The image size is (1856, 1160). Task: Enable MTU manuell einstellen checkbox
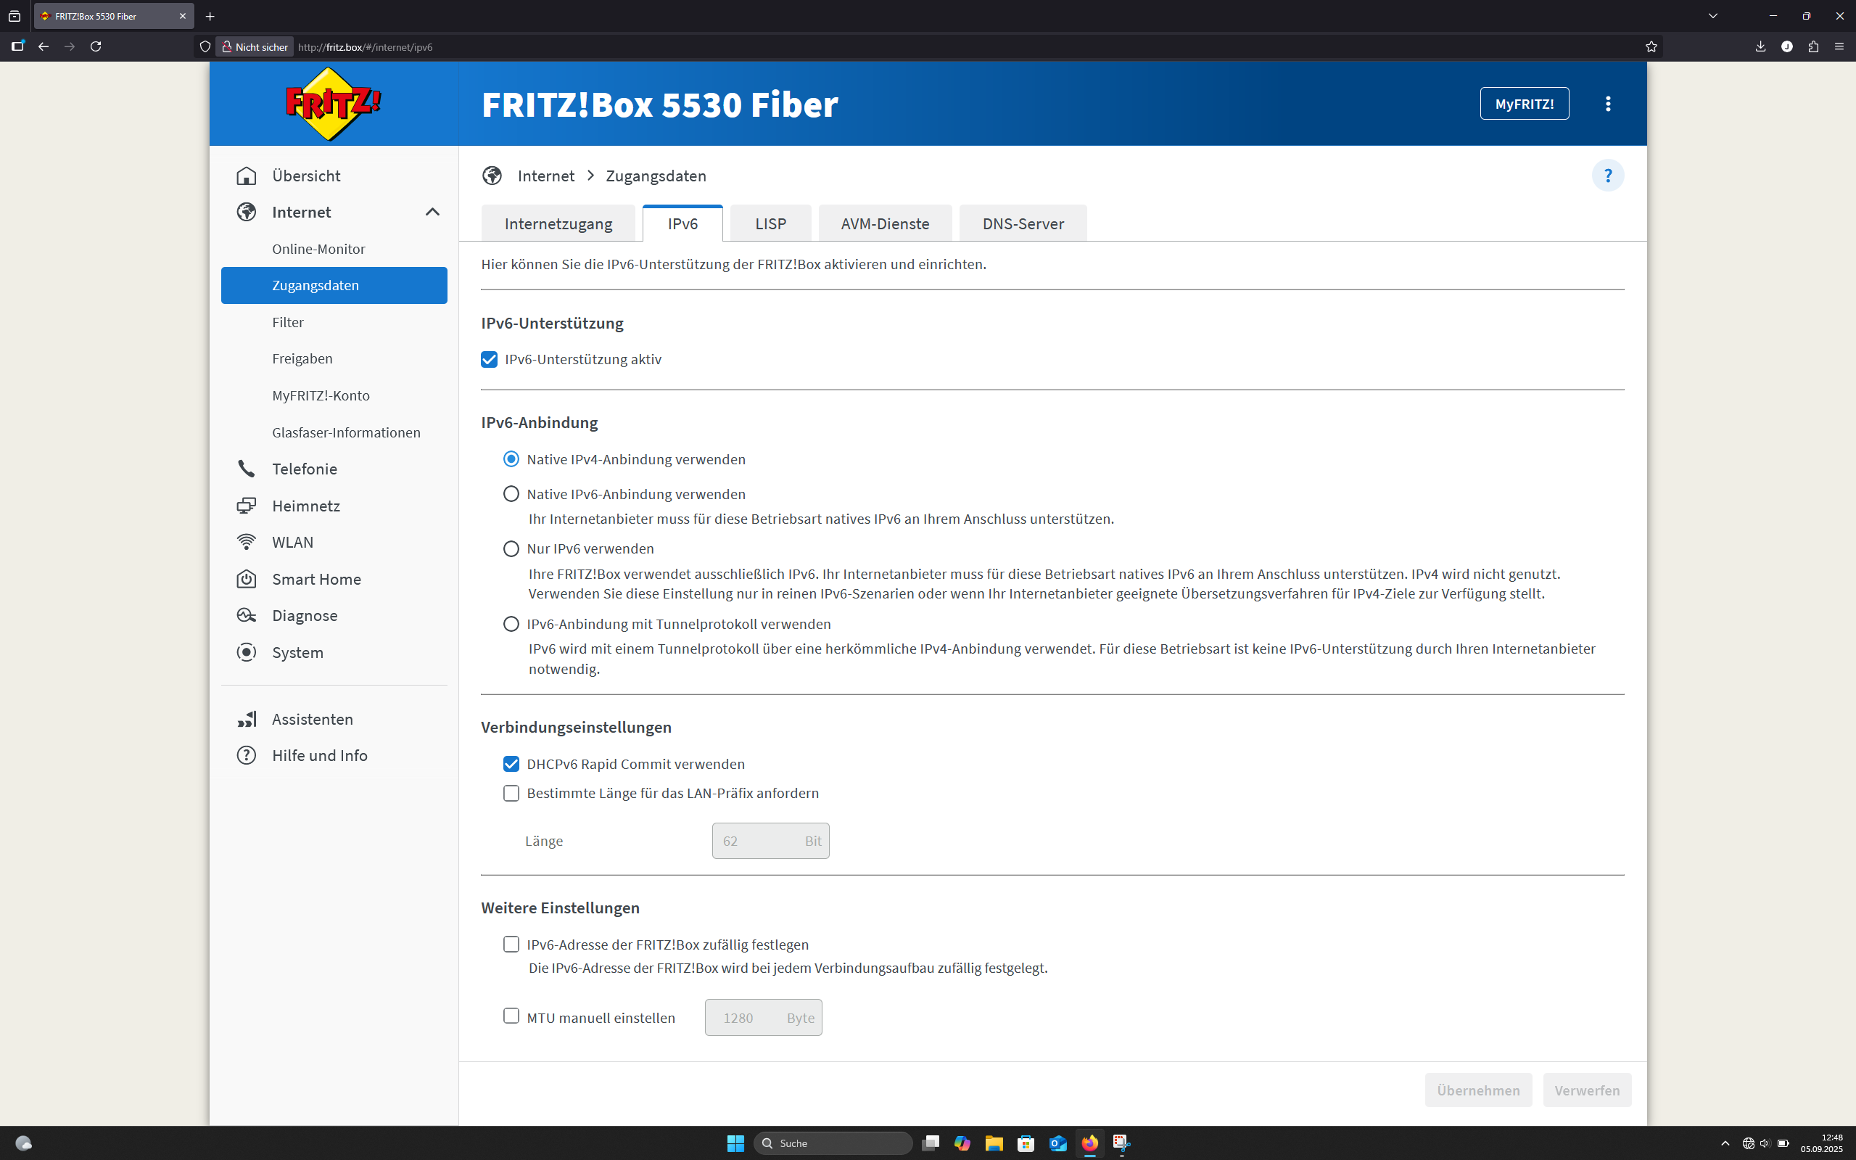511,1016
